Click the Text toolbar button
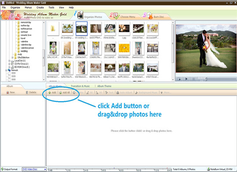237x172 pixels. [109, 92]
